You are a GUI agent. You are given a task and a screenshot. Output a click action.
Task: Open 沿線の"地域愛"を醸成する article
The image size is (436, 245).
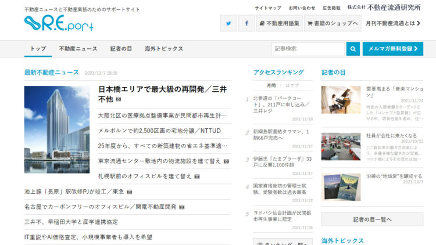point(394,176)
